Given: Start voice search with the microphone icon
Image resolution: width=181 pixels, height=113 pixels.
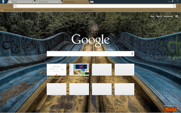Looking at the screenshot, I should click(x=132, y=54).
